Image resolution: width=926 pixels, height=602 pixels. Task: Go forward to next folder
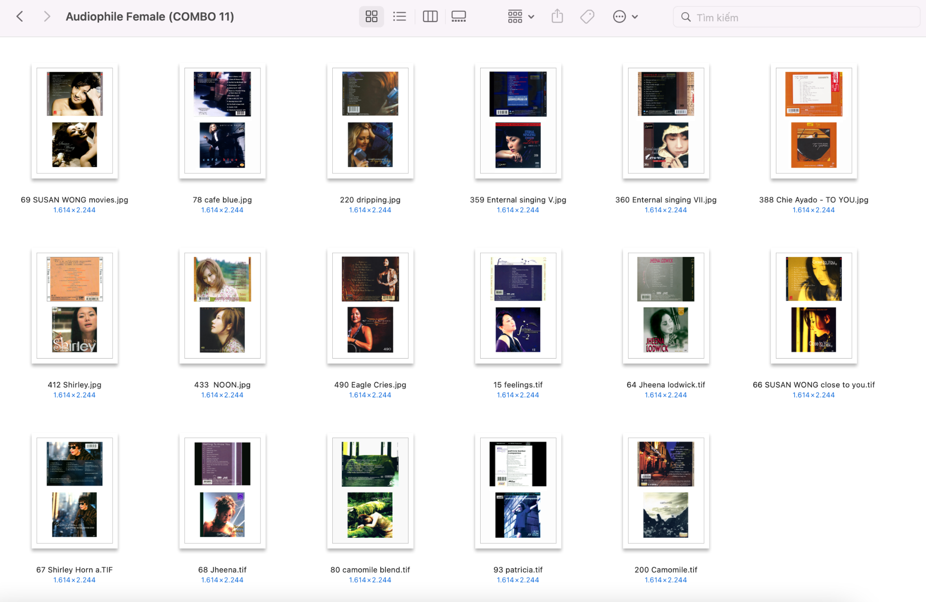47,17
